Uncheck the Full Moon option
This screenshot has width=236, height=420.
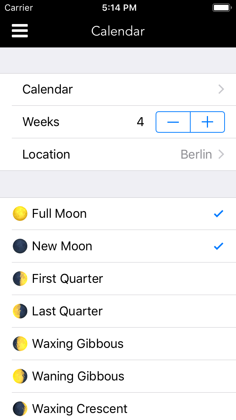coord(218,213)
